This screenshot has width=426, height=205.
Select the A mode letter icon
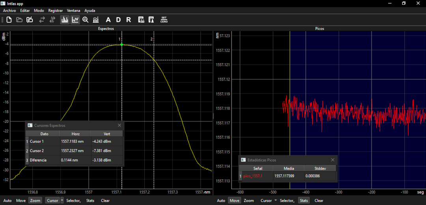click(108, 20)
